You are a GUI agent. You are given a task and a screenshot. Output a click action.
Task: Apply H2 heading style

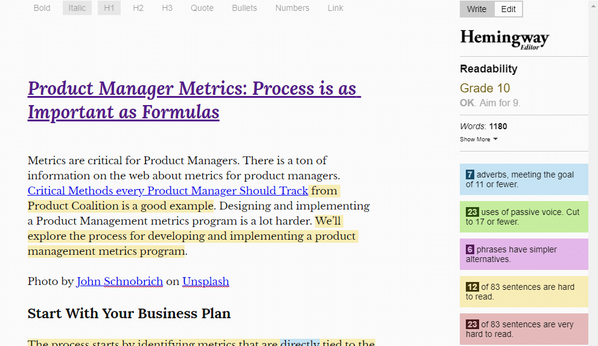point(138,8)
